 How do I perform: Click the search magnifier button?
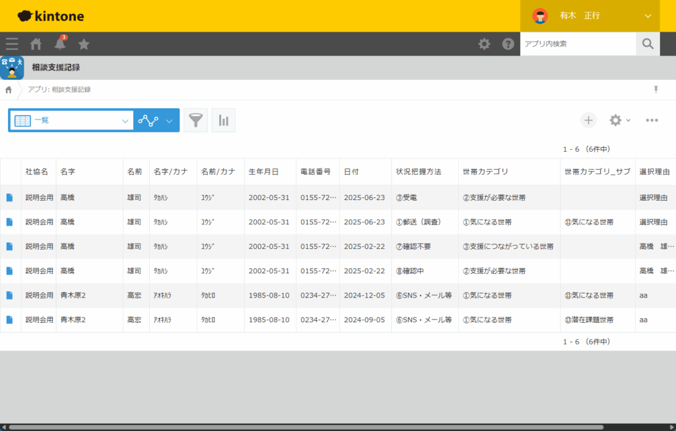point(648,44)
